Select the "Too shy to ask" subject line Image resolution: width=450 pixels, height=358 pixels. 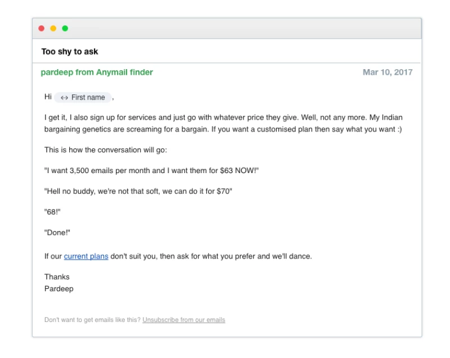pos(70,52)
